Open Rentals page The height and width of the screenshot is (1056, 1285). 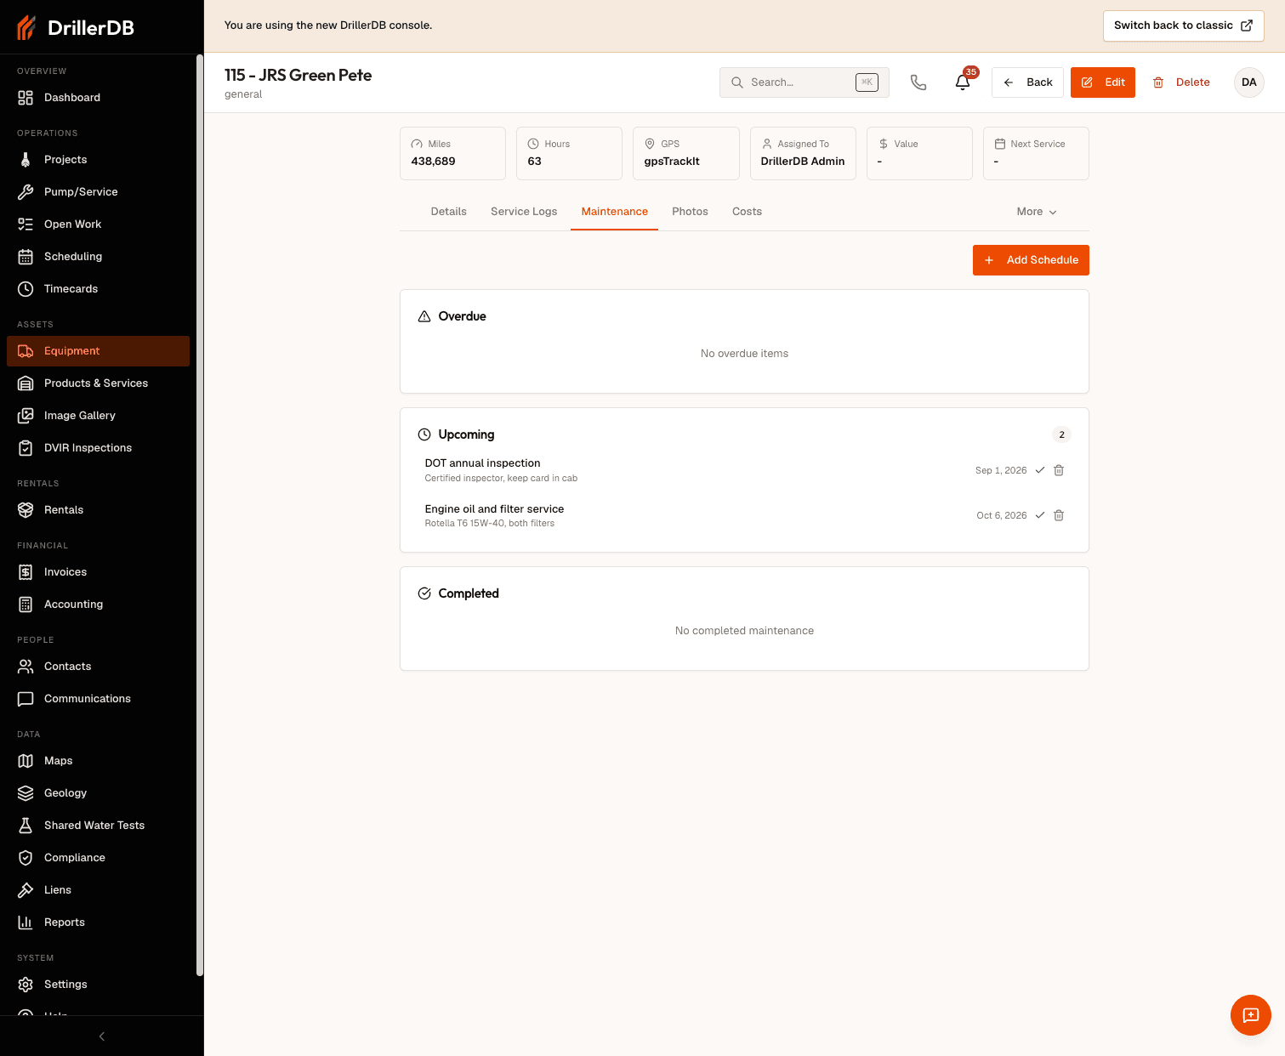[98, 510]
